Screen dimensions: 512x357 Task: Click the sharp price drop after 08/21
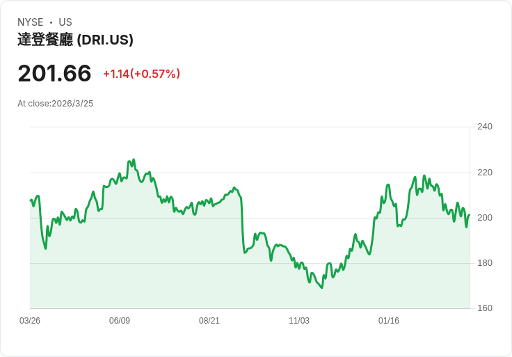pos(243,225)
